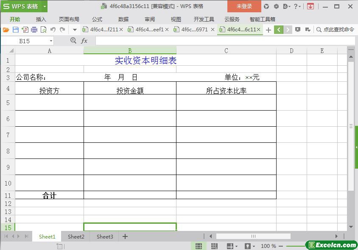Viewport: 358px width, 250px height.
Task: Toggle page break preview view
Action: 214,246
